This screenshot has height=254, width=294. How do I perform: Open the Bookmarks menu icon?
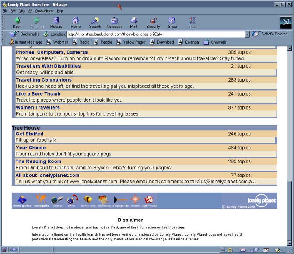[x=24, y=34]
